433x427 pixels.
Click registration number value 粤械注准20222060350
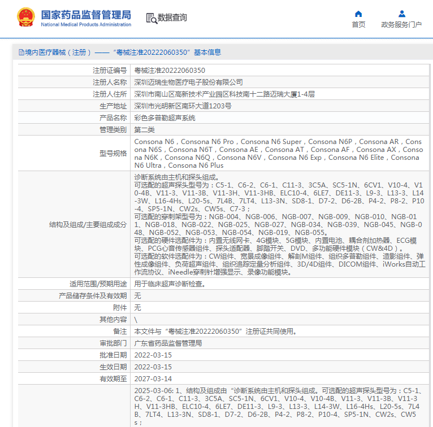170,71
